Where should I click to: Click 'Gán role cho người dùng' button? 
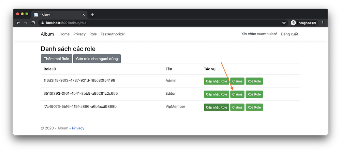click(x=97, y=59)
